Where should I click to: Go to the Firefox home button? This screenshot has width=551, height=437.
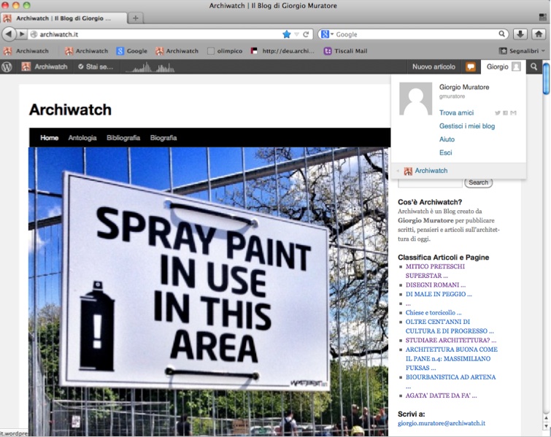[539, 34]
